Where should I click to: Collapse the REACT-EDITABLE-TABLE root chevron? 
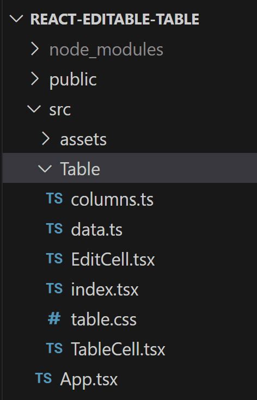coord(16,20)
